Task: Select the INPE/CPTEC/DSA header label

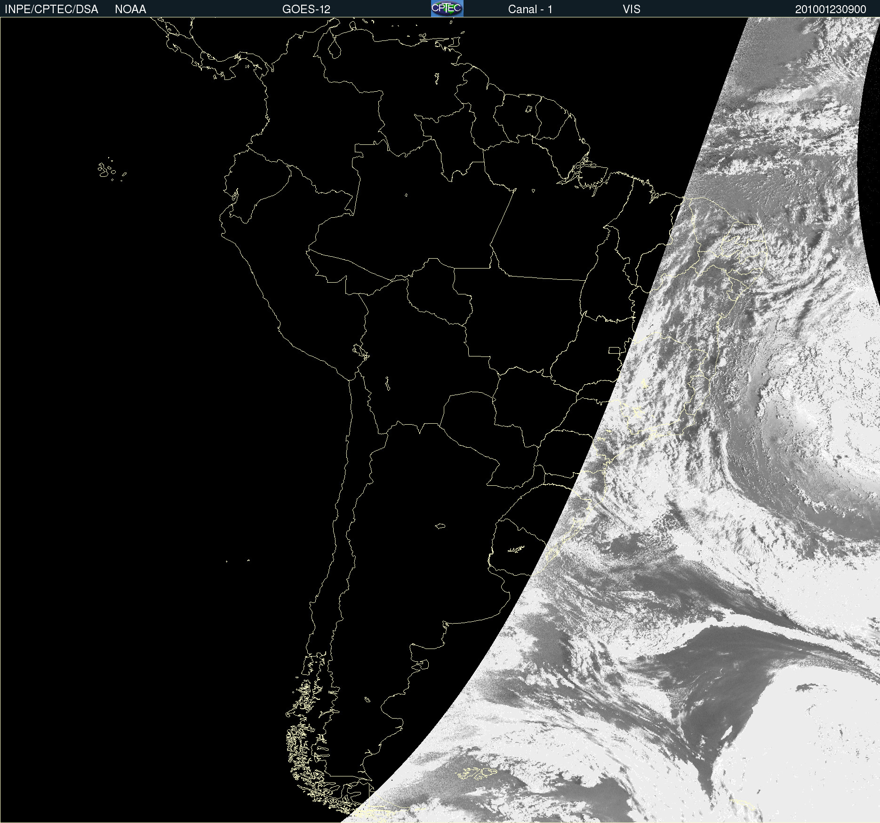Action: (51, 9)
